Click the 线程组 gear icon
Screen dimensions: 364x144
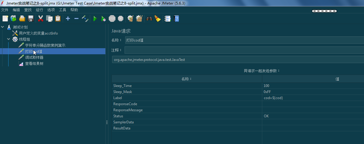coord(15,39)
